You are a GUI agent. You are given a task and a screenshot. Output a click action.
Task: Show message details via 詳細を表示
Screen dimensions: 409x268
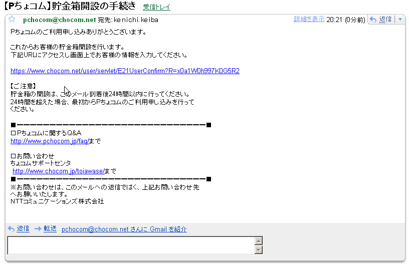pos(309,20)
